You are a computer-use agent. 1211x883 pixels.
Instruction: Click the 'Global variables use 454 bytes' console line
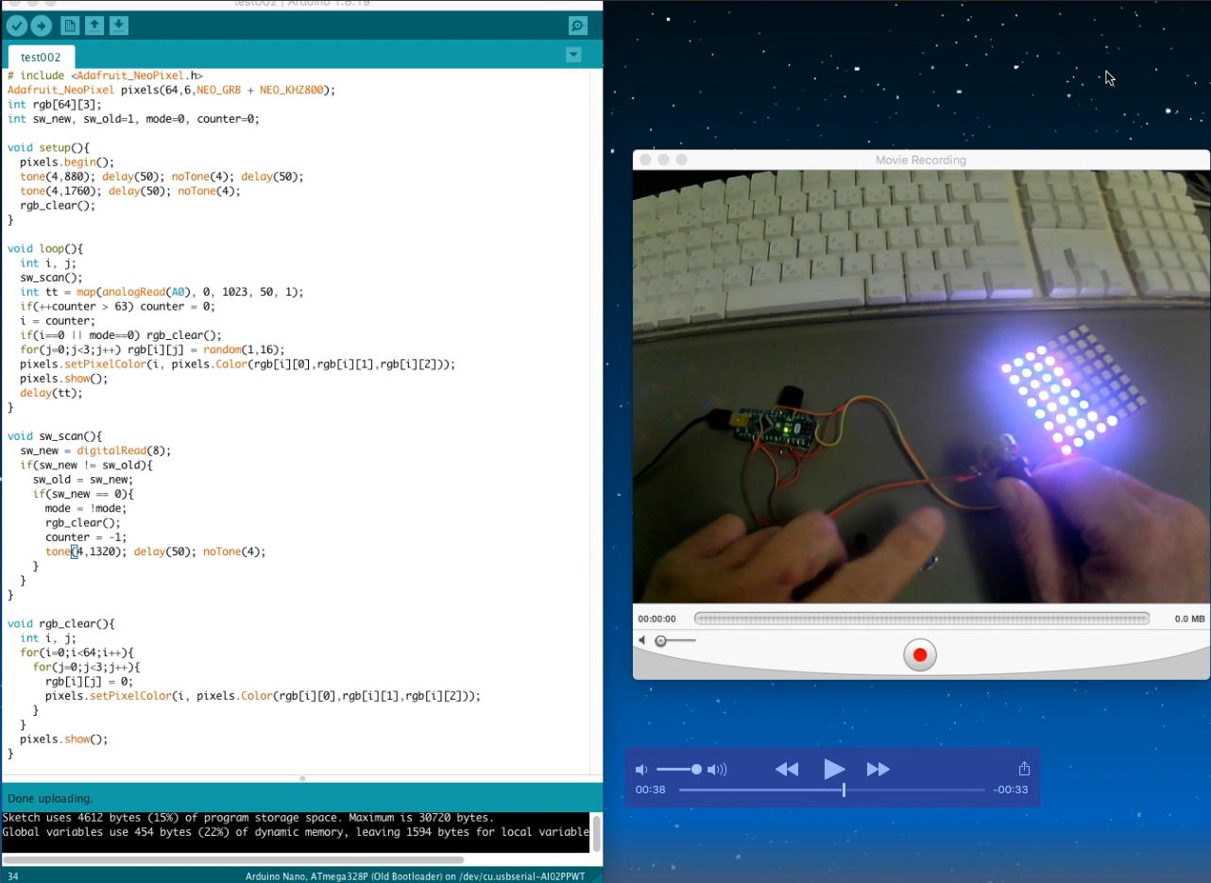click(296, 832)
